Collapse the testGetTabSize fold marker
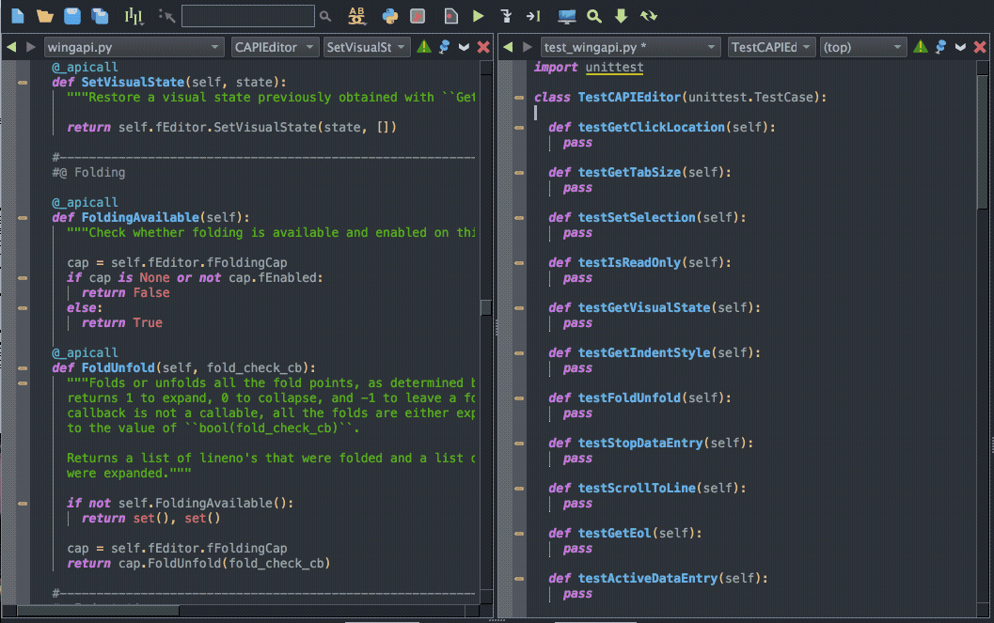This screenshot has width=994, height=623. tap(519, 173)
